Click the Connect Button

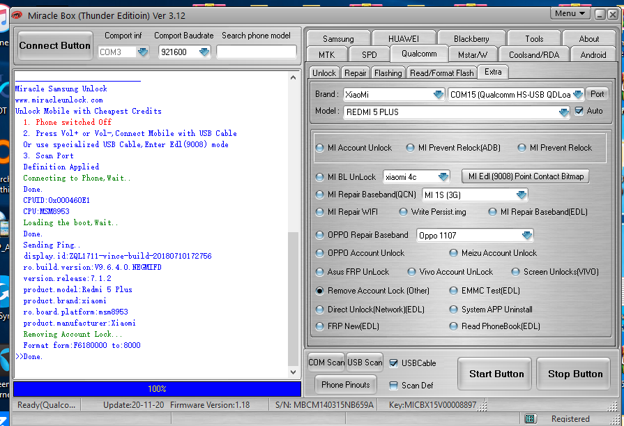(x=55, y=46)
